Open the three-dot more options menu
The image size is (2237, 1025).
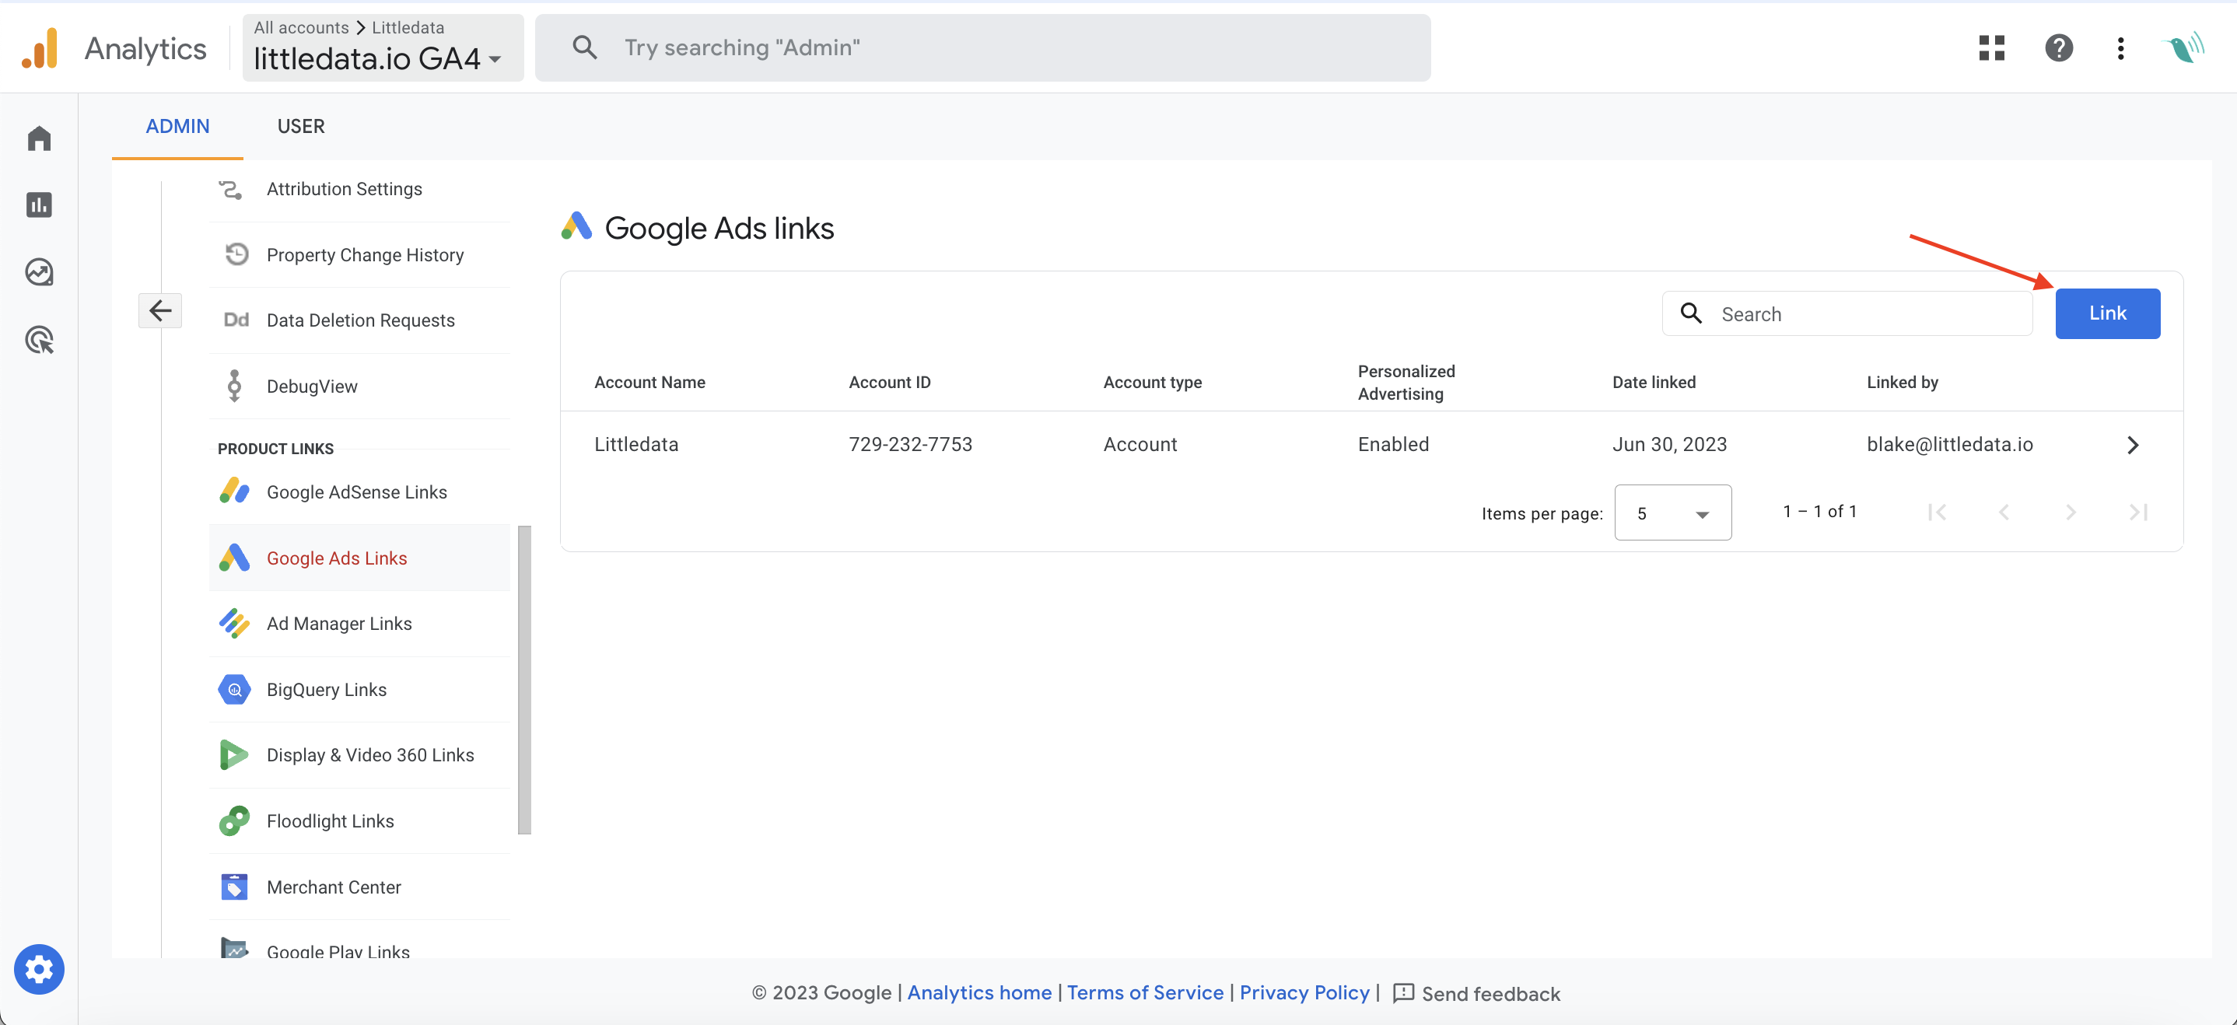point(2120,47)
